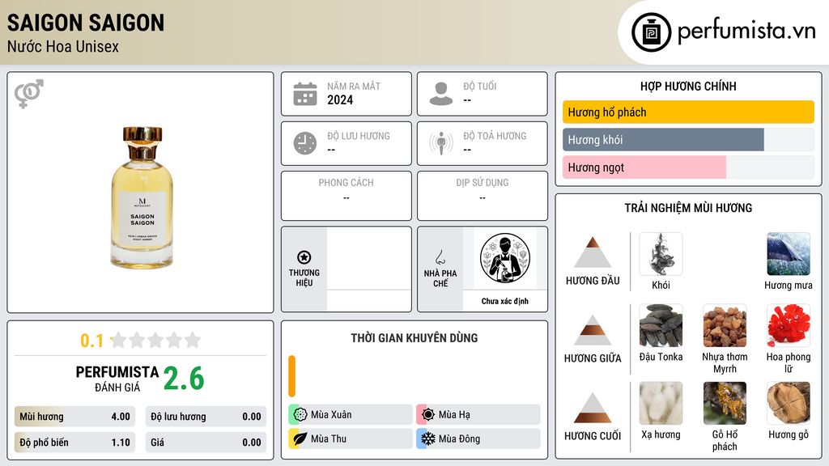Viewport: 829px width, 466px height.
Task: Click the Mùa Đông season label
Action: pyautogui.click(x=460, y=438)
